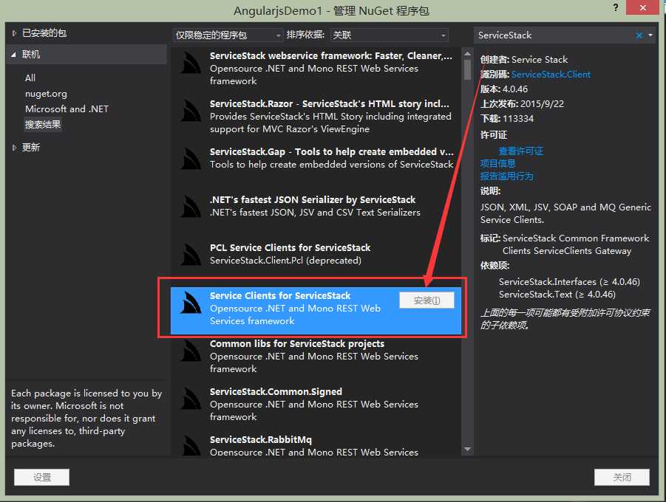
Task: Click the 设置 settings button
Action: 41,477
